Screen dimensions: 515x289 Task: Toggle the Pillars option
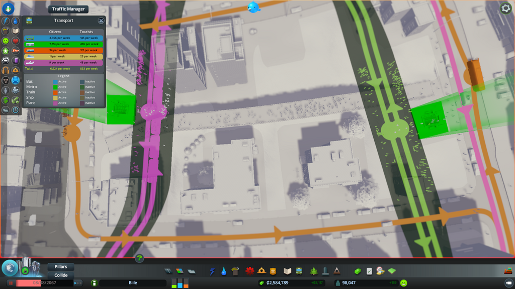61,267
